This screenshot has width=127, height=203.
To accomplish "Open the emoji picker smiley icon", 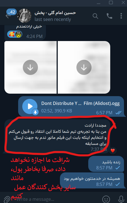I will (106, 199).
